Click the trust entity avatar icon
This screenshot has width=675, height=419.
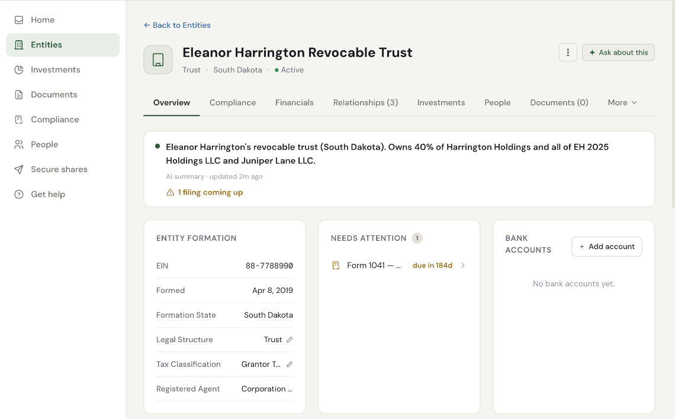coord(158,60)
